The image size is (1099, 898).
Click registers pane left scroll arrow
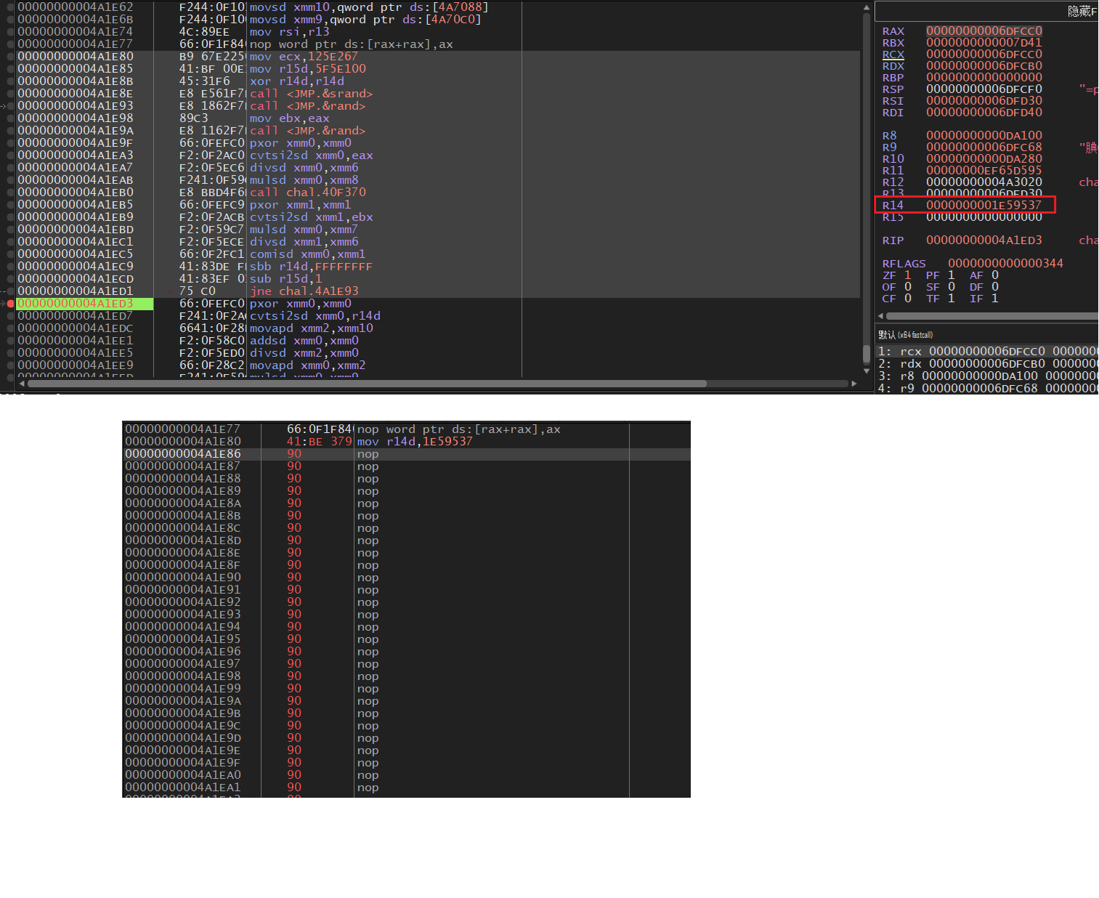pyautogui.click(x=880, y=316)
